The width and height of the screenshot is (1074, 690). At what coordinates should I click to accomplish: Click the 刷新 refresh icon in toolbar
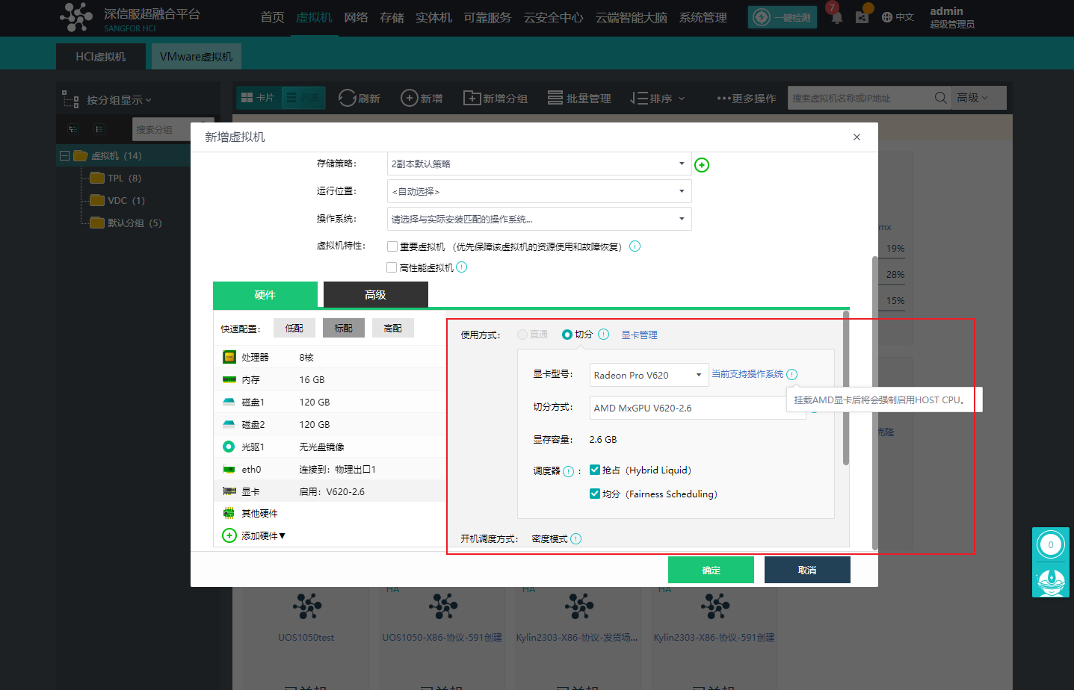347,98
